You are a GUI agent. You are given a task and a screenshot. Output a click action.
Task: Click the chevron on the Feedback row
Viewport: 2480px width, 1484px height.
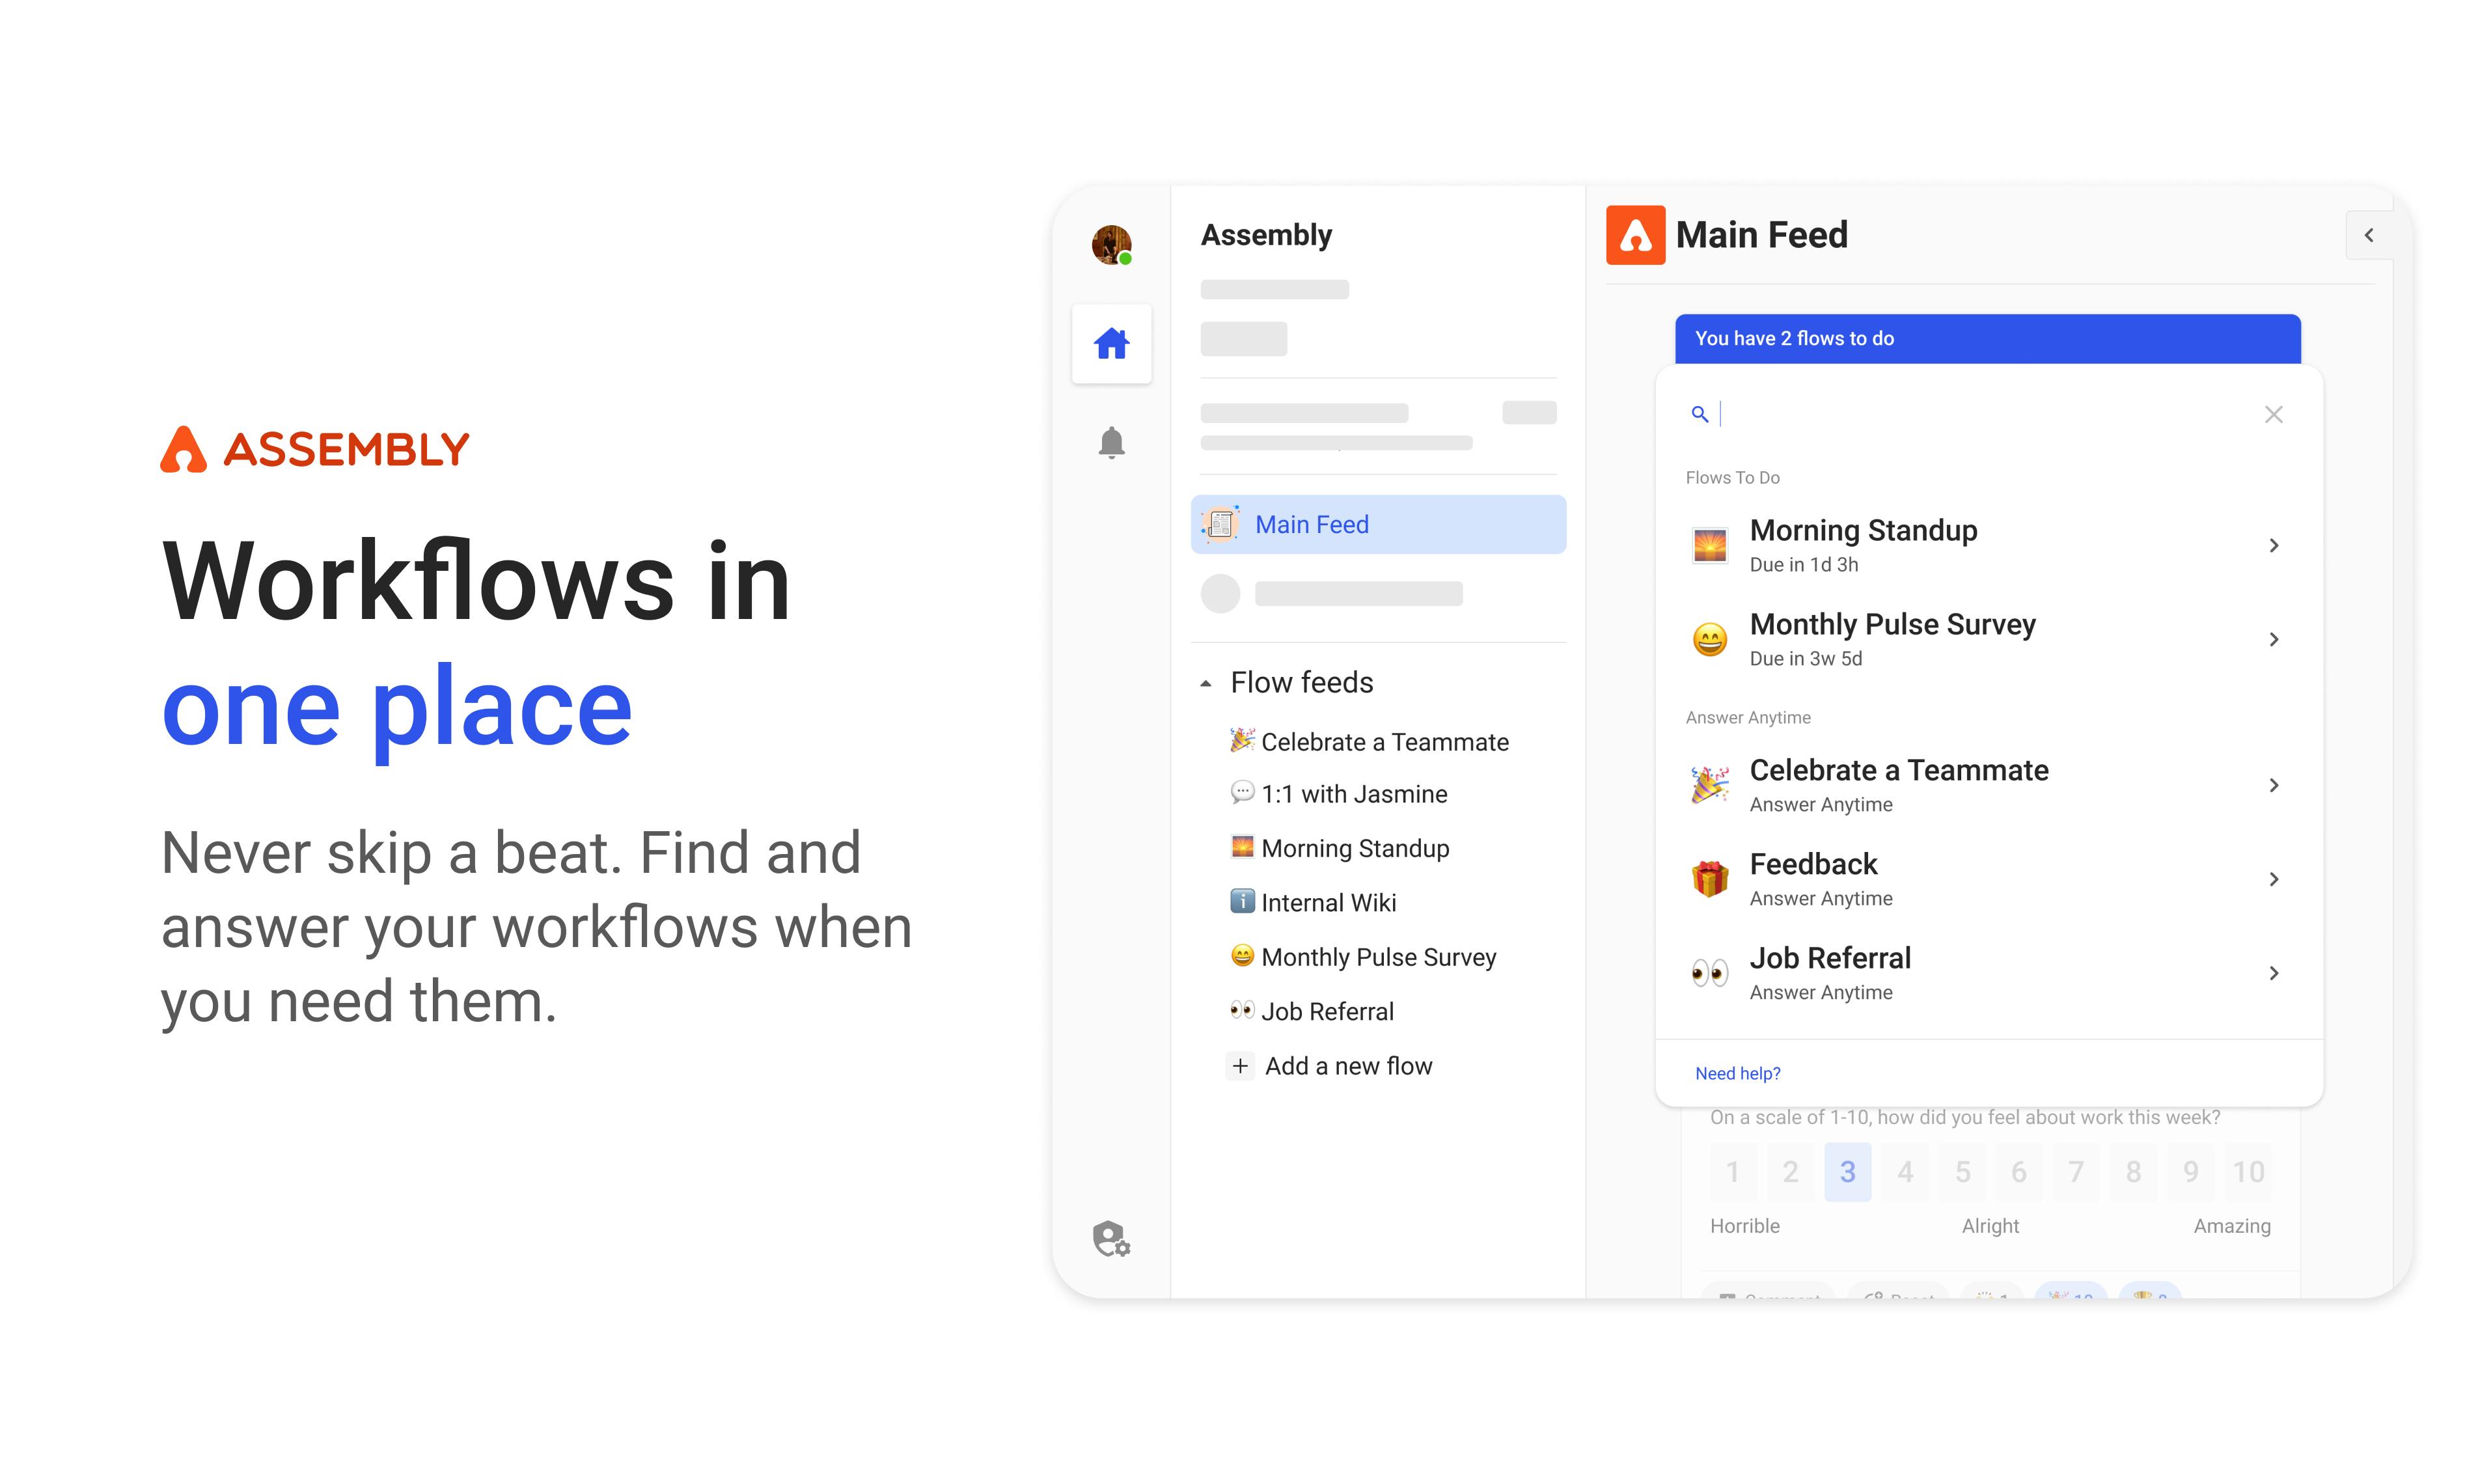pyautogui.click(x=2273, y=879)
